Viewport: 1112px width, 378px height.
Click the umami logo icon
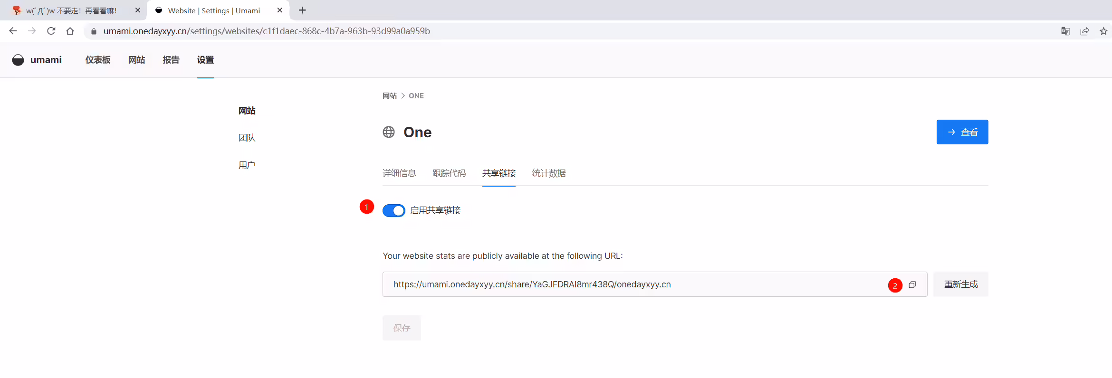[18, 60]
